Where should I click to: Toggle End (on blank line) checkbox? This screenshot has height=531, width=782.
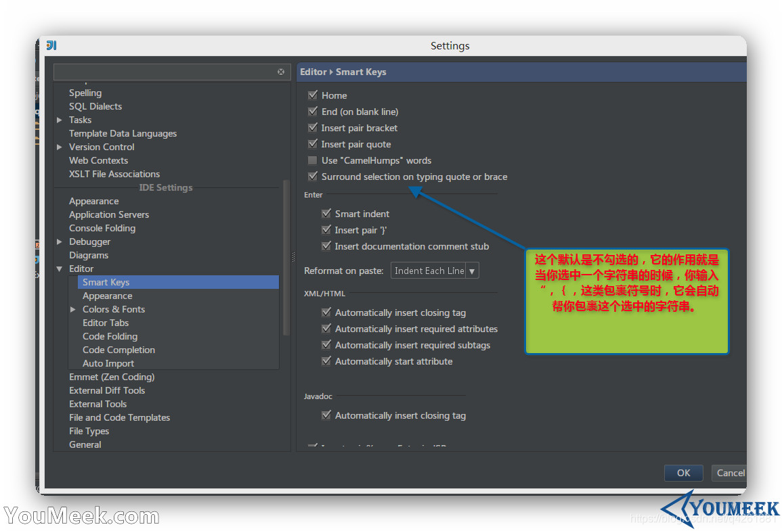(x=313, y=111)
